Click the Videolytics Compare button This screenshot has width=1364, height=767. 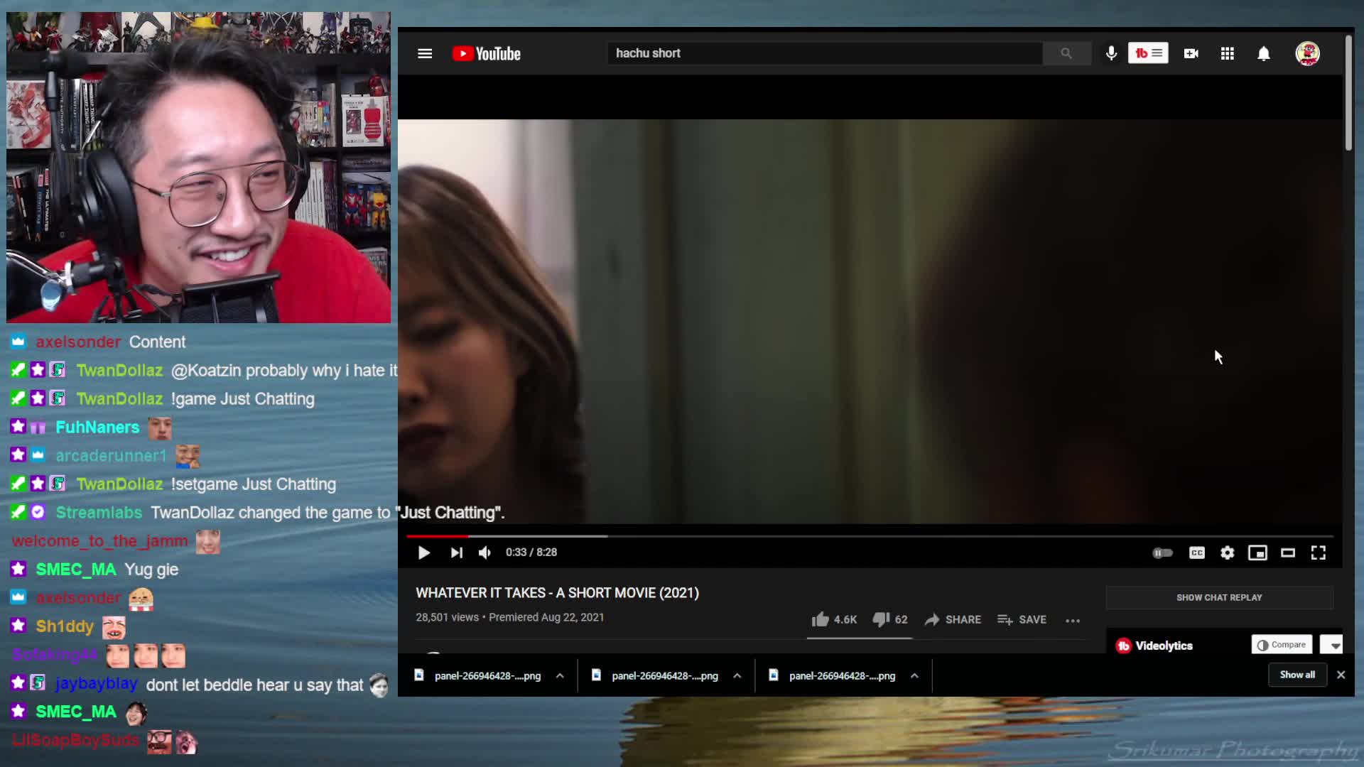pos(1282,645)
